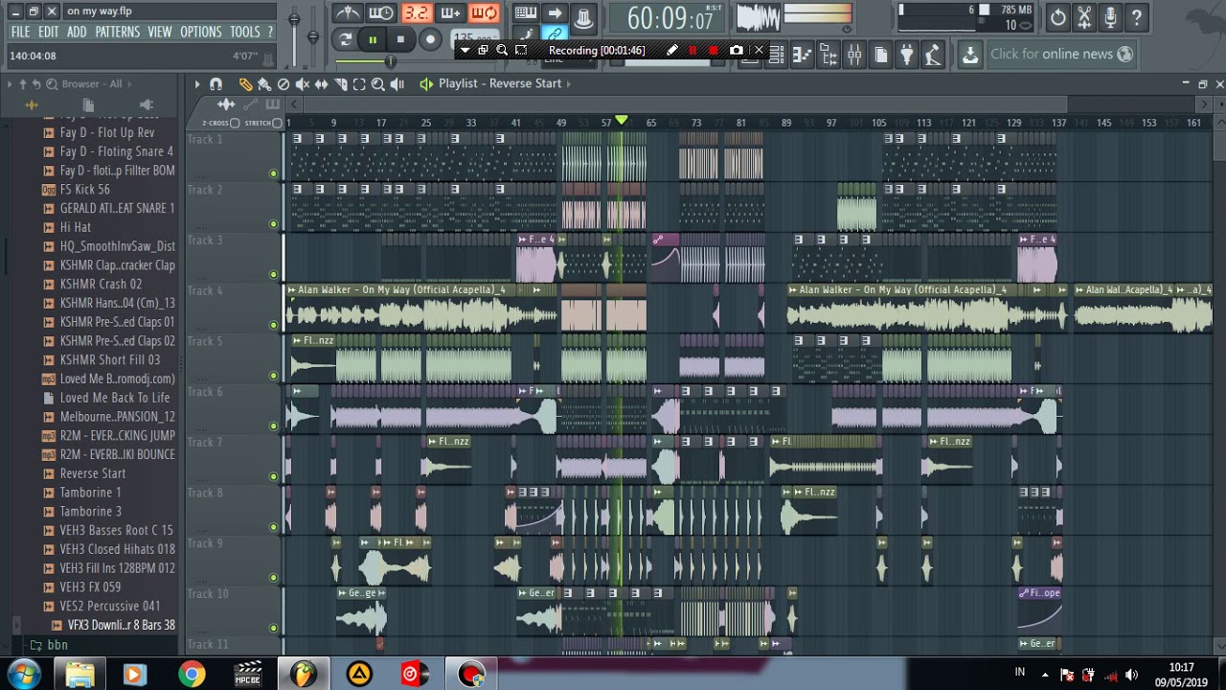1226x690 pixels.
Task: Switch pattern/song mode button
Action: (346, 39)
